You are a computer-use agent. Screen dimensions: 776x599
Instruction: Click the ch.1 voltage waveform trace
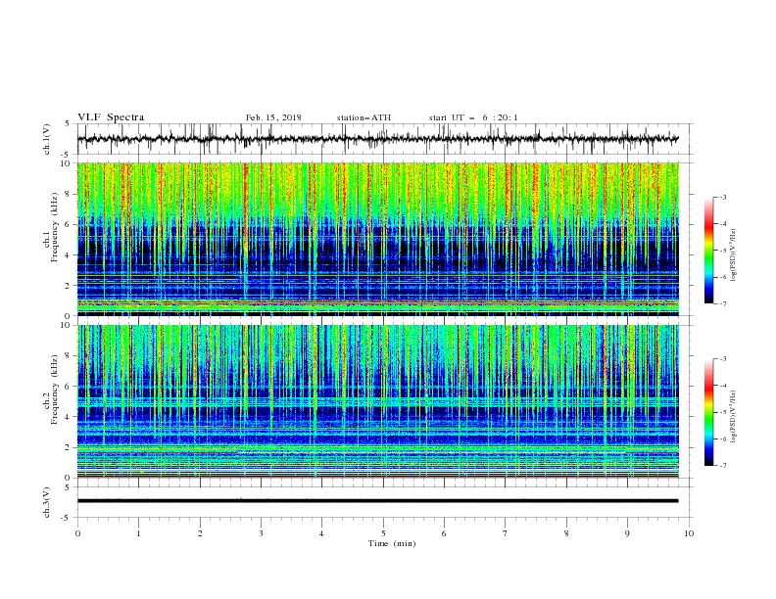point(378,139)
